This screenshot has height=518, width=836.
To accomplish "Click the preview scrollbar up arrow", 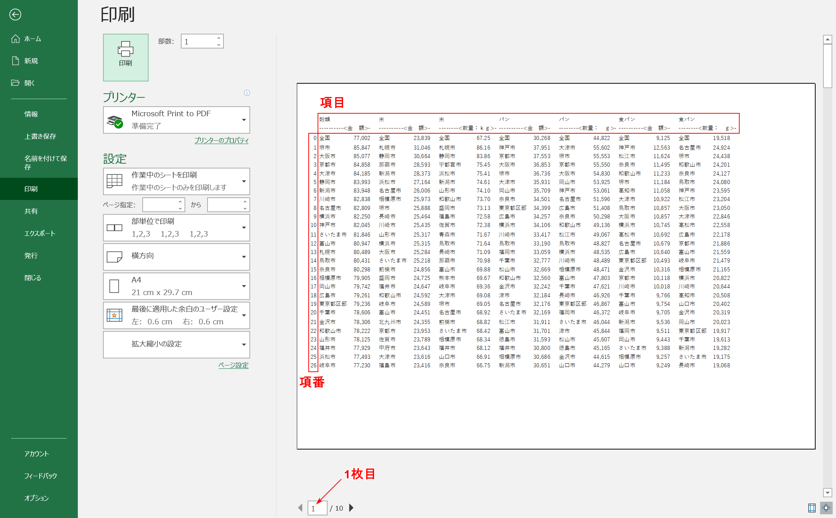I will point(827,39).
